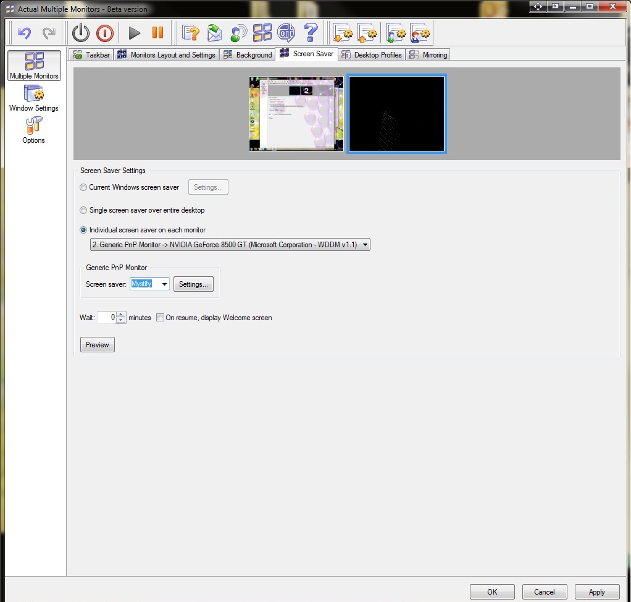Screen dimensions: 631x602
Task: Click the grey Play triangle icon
Action: point(134,33)
